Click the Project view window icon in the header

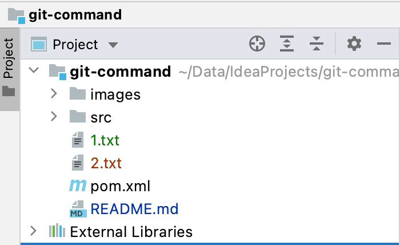coord(39,44)
